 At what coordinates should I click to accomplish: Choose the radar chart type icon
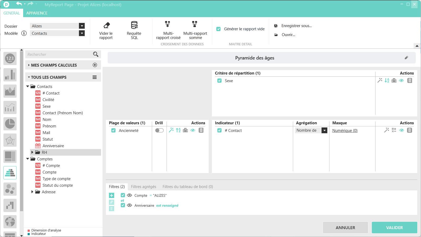(x=10, y=140)
